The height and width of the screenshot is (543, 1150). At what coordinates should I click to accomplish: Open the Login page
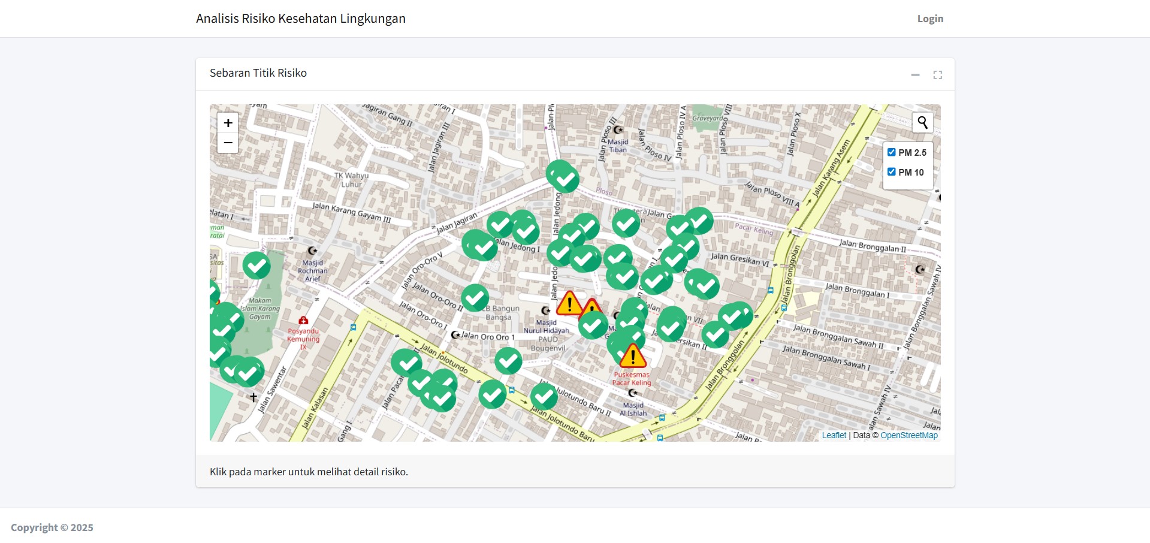pos(930,19)
